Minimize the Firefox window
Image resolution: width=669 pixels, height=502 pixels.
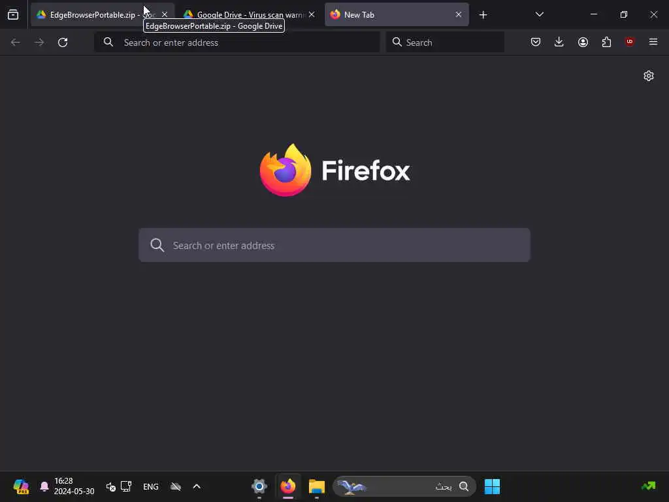click(593, 14)
